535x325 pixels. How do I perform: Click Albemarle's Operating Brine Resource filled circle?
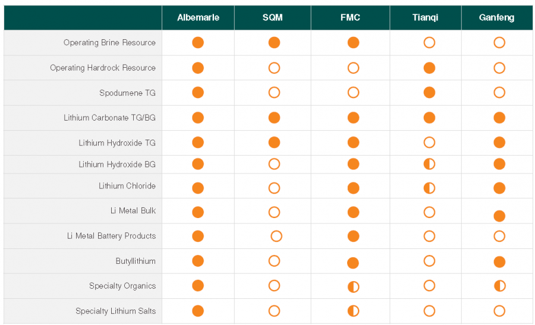point(198,43)
